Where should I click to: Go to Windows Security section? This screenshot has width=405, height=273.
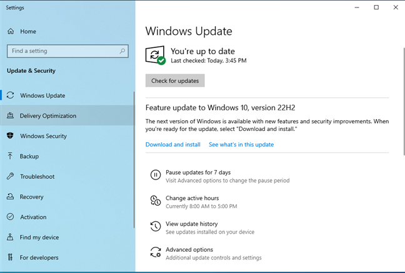(67, 136)
